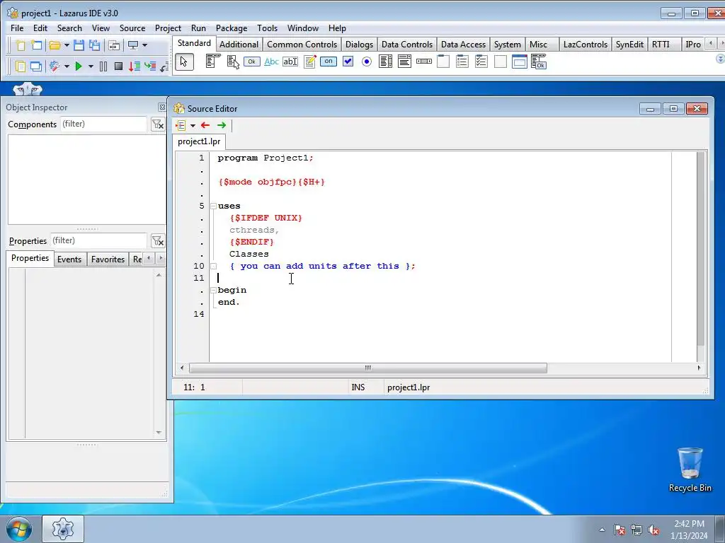Expand the component palette with the double chevron
Viewport: 725px width, 543px height.
click(x=720, y=59)
